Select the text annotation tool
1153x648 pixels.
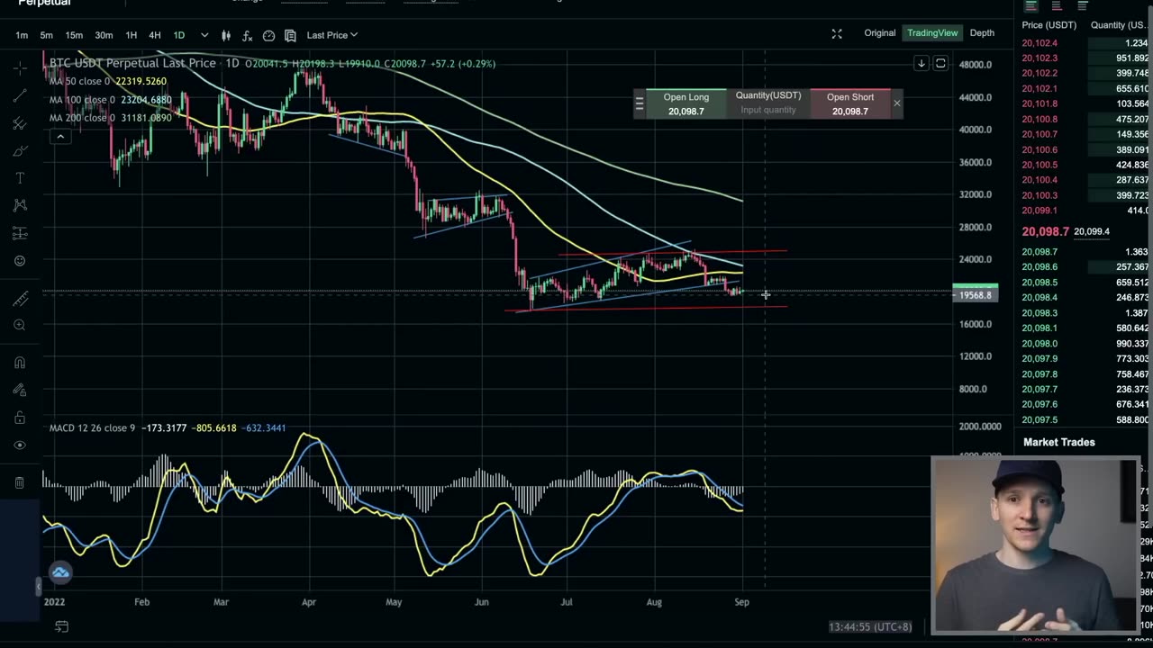[20, 178]
